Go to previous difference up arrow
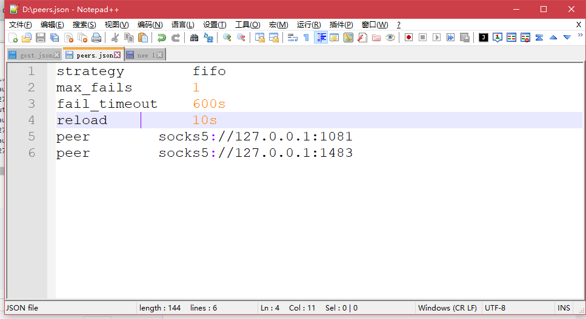 (x=553, y=38)
